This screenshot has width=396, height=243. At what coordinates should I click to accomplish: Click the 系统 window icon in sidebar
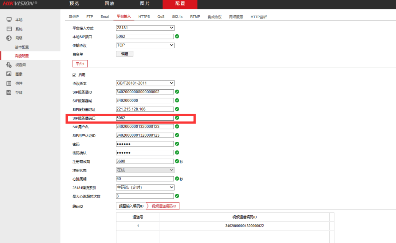point(9,29)
